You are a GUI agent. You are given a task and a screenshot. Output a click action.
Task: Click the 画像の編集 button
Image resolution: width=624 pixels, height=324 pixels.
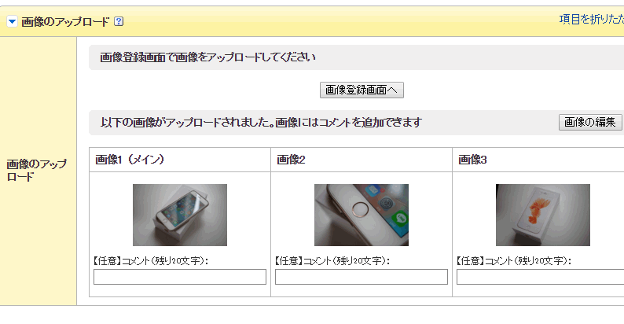click(x=590, y=122)
